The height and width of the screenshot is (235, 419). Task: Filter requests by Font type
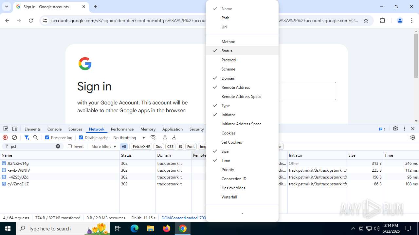click(x=191, y=146)
